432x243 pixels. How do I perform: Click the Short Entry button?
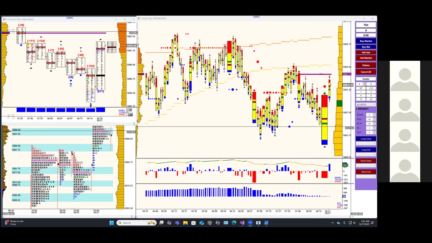click(x=366, y=161)
